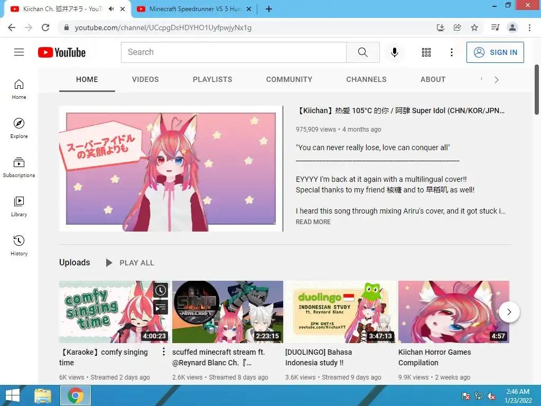Open the media control icon in Chrome toolbar
541x406 pixels.
(x=495, y=27)
